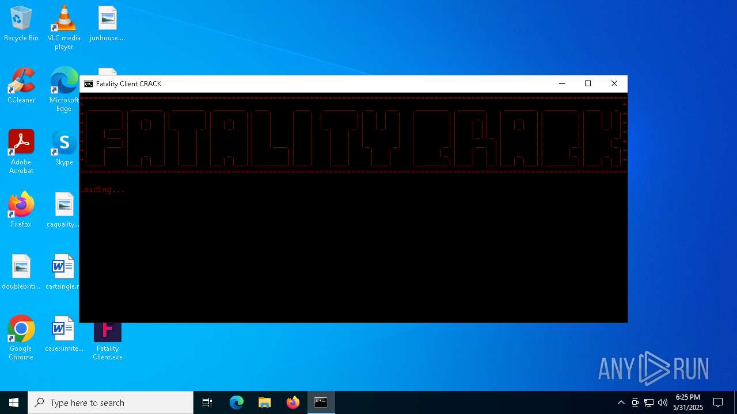Click the Fatality Client CRACK title text
Viewport: 737px width, 414px height.
pyautogui.click(x=129, y=84)
